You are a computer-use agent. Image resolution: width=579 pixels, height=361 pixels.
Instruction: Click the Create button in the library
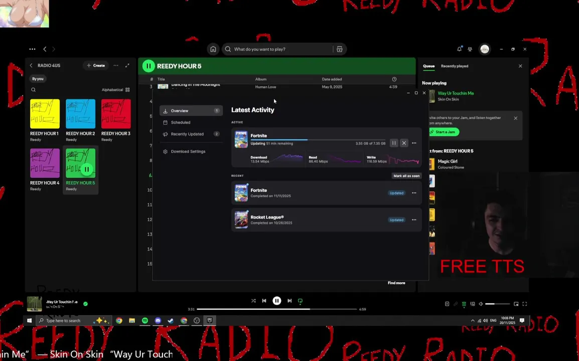tap(96, 65)
